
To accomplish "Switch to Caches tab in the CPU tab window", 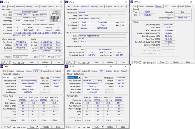I will click(11, 6).
